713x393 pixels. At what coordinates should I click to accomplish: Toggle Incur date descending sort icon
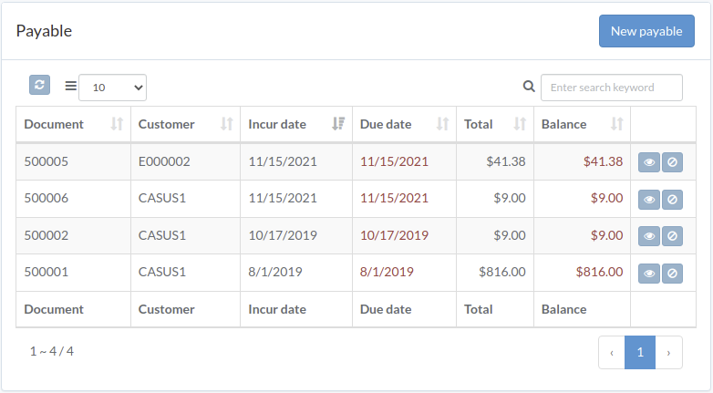tap(338, 124)
